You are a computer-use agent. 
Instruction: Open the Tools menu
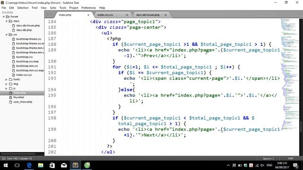62,8
